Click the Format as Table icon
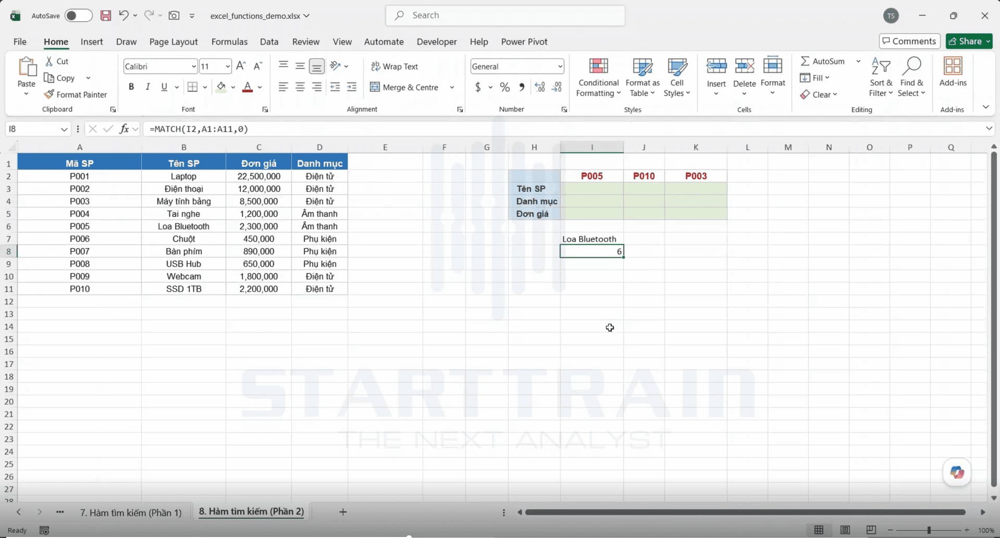 pyautogui.click(x=642, y=66)
